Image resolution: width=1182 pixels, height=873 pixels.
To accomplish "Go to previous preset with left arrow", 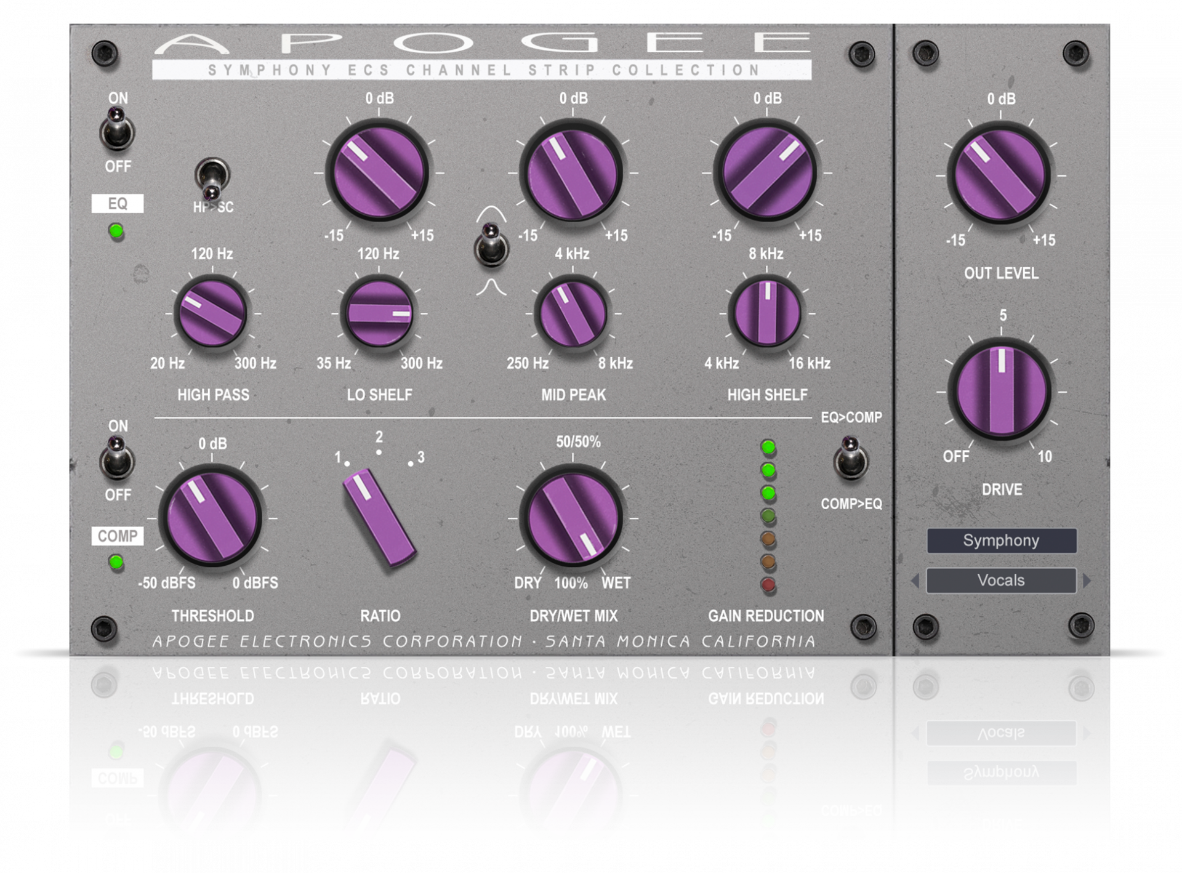I will (x=915, y=581).
